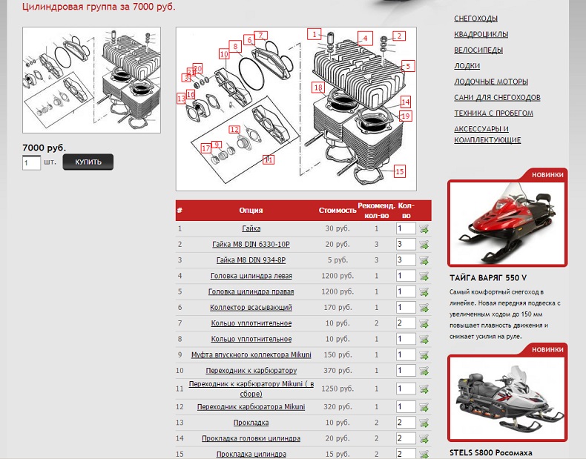Click quantity field for Прокладка row 13

tap(406, 423)
